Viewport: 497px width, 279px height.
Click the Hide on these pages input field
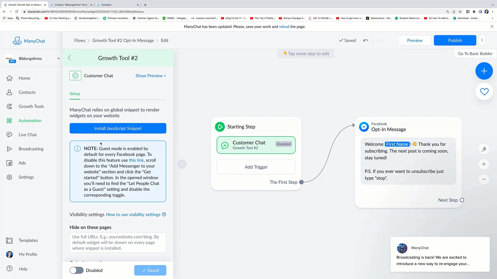(118, 242)
